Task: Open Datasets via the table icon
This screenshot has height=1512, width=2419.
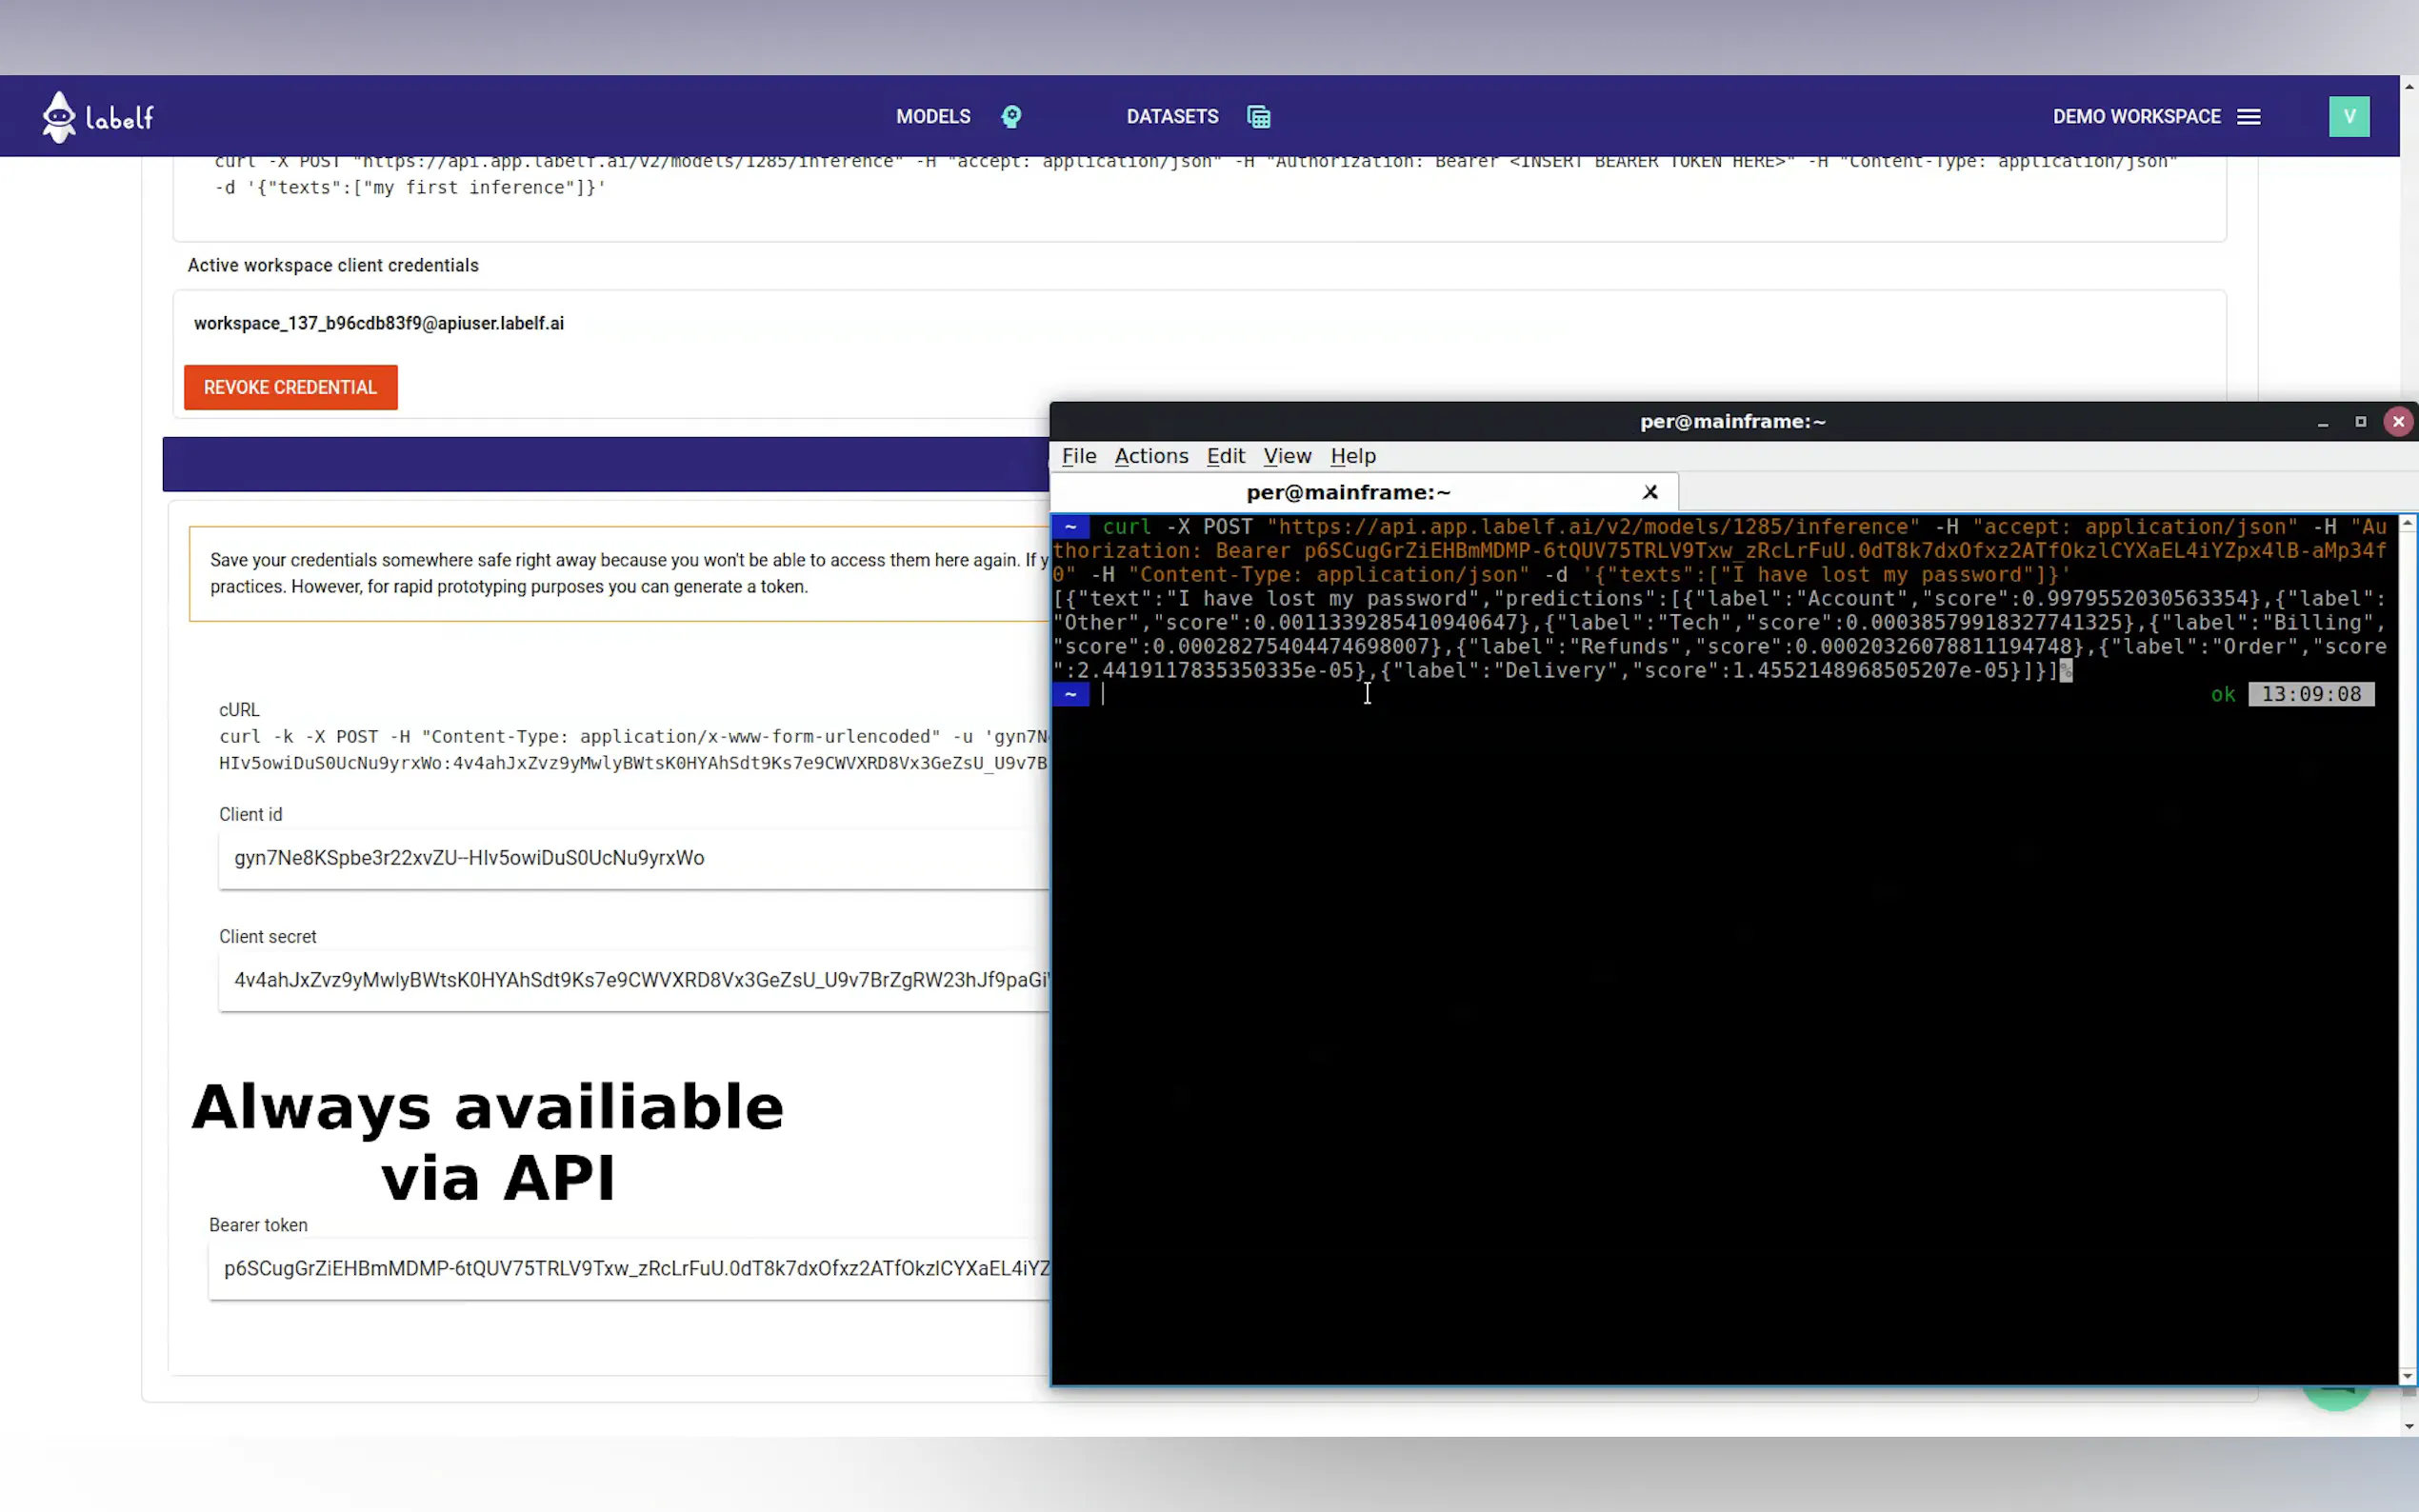Action: click(1258, 117)
